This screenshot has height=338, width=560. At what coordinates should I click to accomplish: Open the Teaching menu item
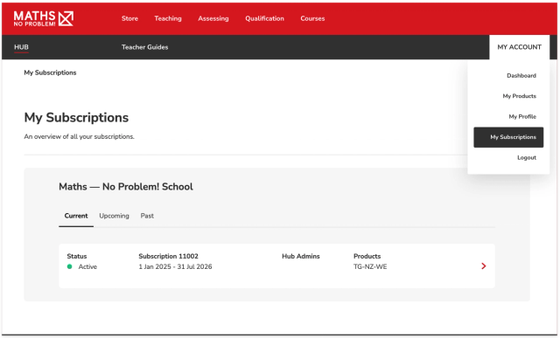168,18
